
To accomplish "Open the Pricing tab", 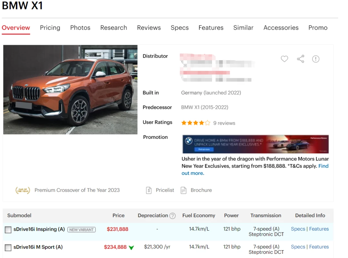I will click(50, 28).
